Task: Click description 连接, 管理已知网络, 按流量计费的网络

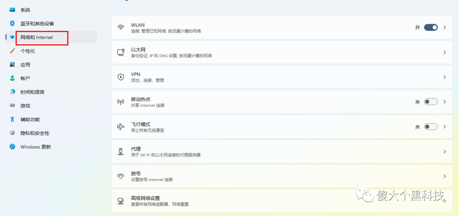Action: click(x=166, y=31)
